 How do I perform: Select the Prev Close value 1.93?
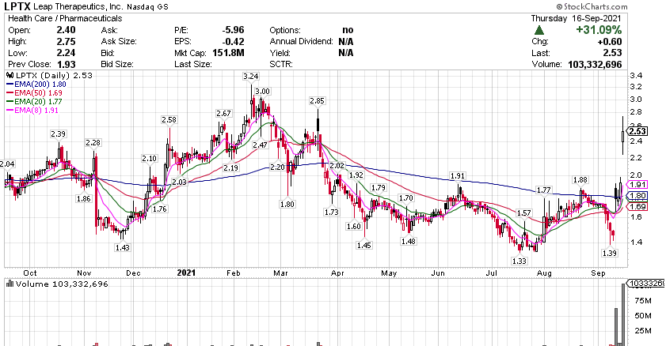click(x=66, y=64)
